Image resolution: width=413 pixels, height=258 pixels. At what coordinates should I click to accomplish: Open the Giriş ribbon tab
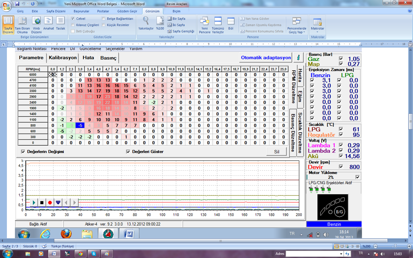click(20, 11)
